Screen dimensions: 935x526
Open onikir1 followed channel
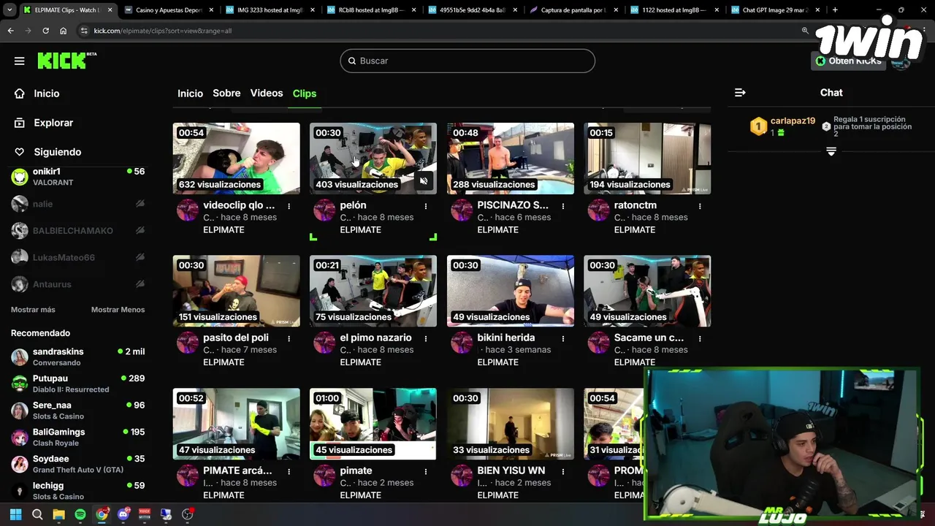[x=77, y=177]
